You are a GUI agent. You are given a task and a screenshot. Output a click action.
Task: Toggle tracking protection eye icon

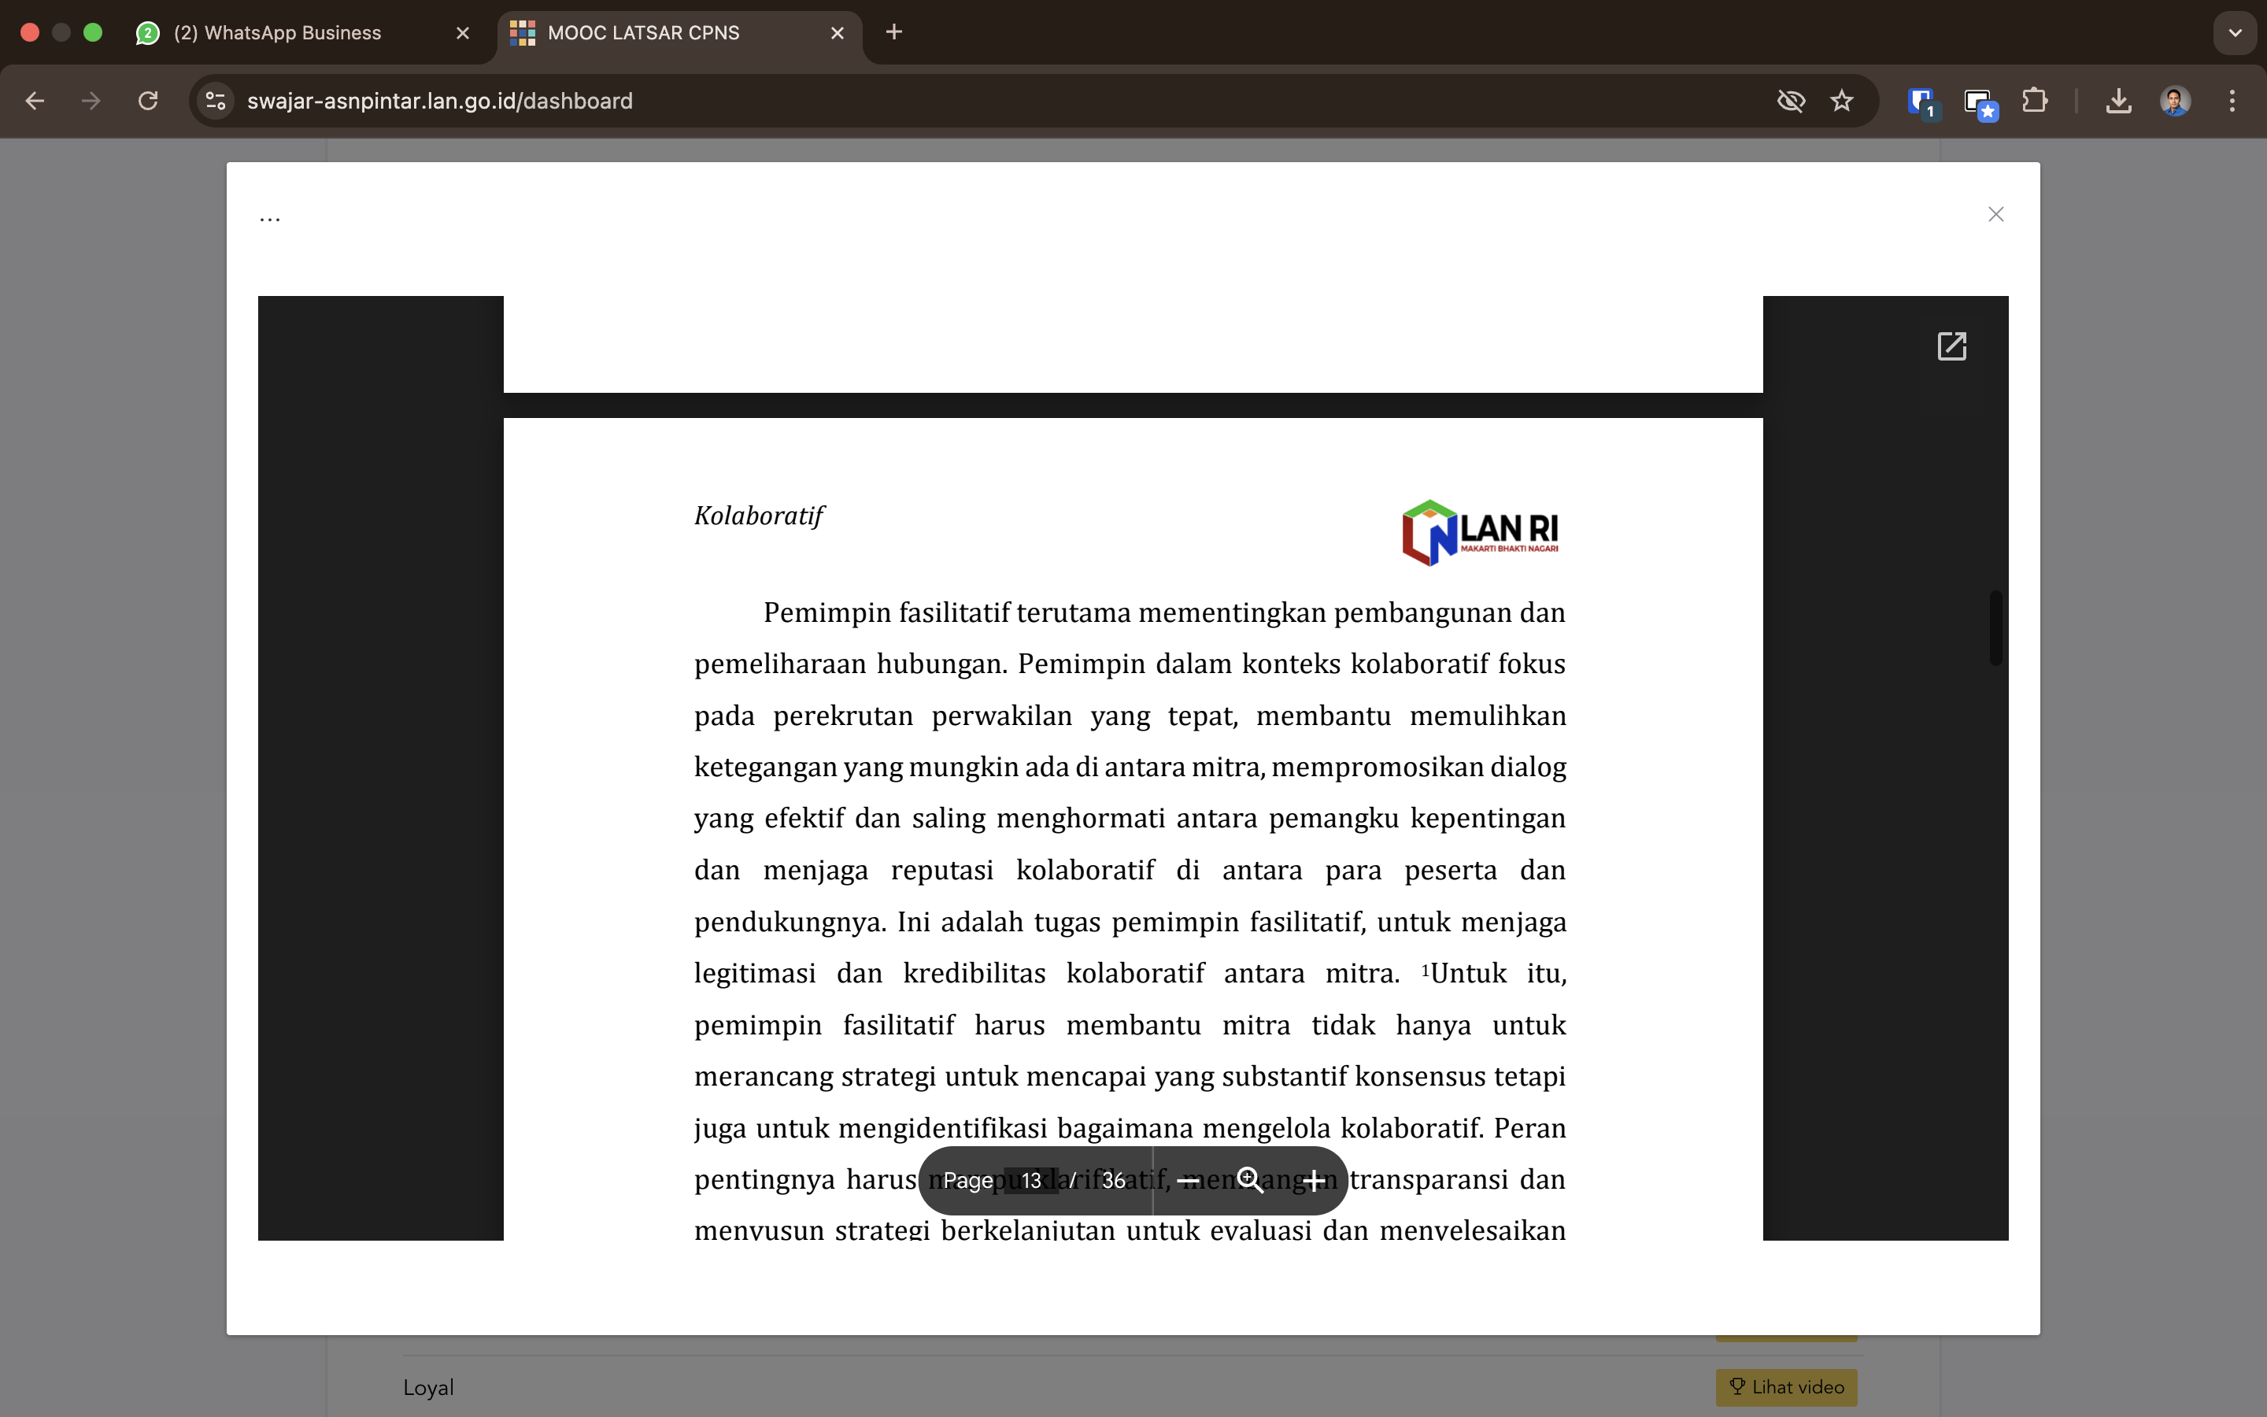(x=1790, y=102)
